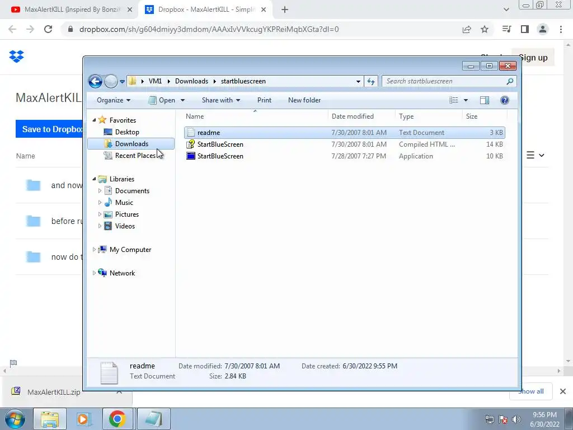The width and height of the screenshot is (573, 430).
Task: Collapse the Favorites group
Action: pos(94,120)
